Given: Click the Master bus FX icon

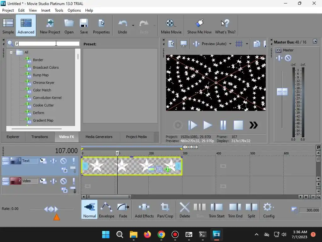Looking at the screenshot, I should pyautogui.click(x=279, y=58).
